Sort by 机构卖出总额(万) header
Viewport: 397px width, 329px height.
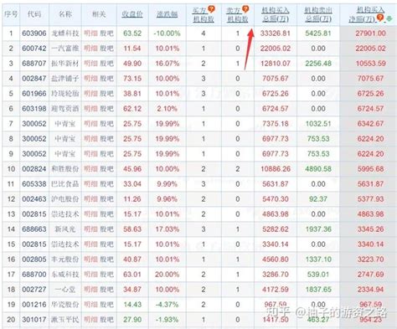coord(318,14)
